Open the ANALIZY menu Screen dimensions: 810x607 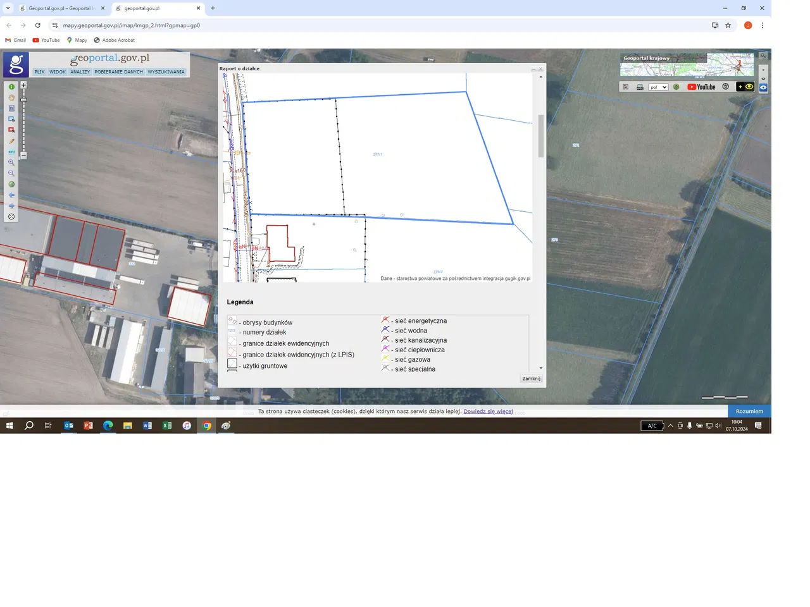click(80, 72)
